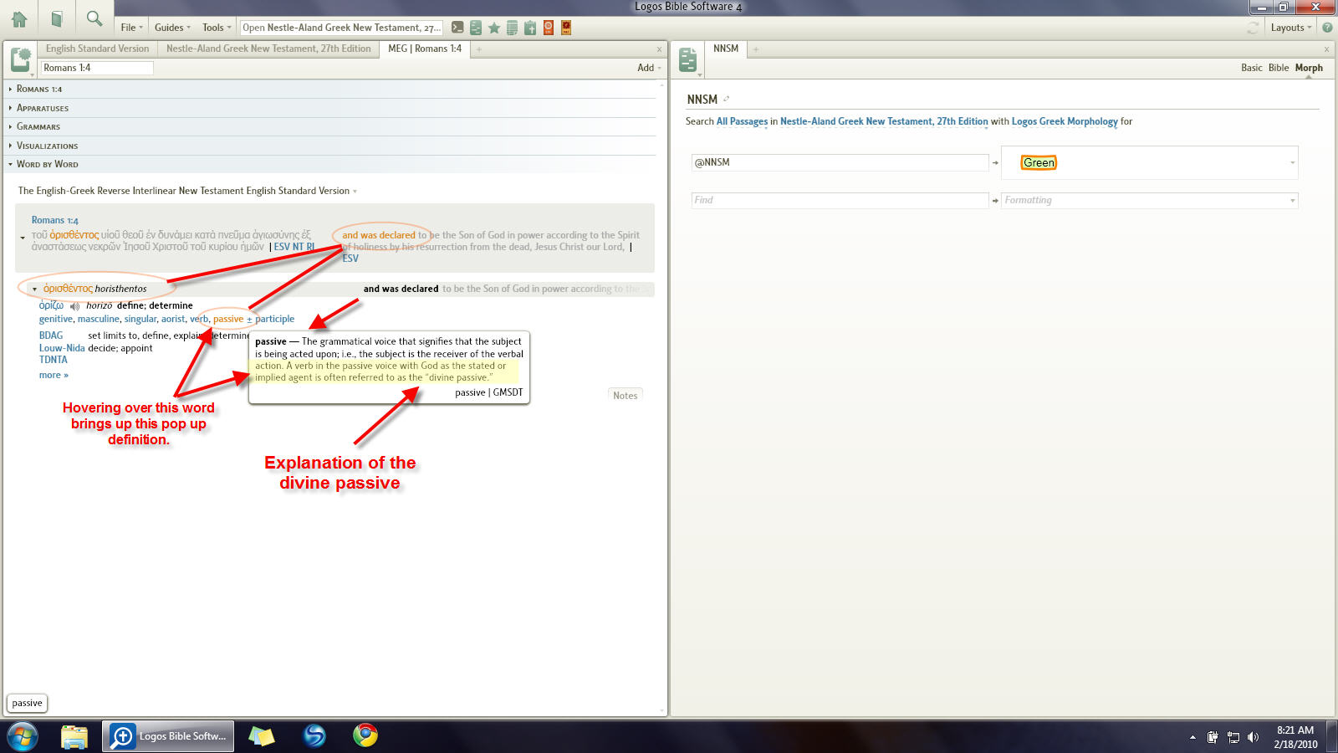Click the green lined-page shortcut icon
The image size is (1338, 753).
[x=512, y=28]
